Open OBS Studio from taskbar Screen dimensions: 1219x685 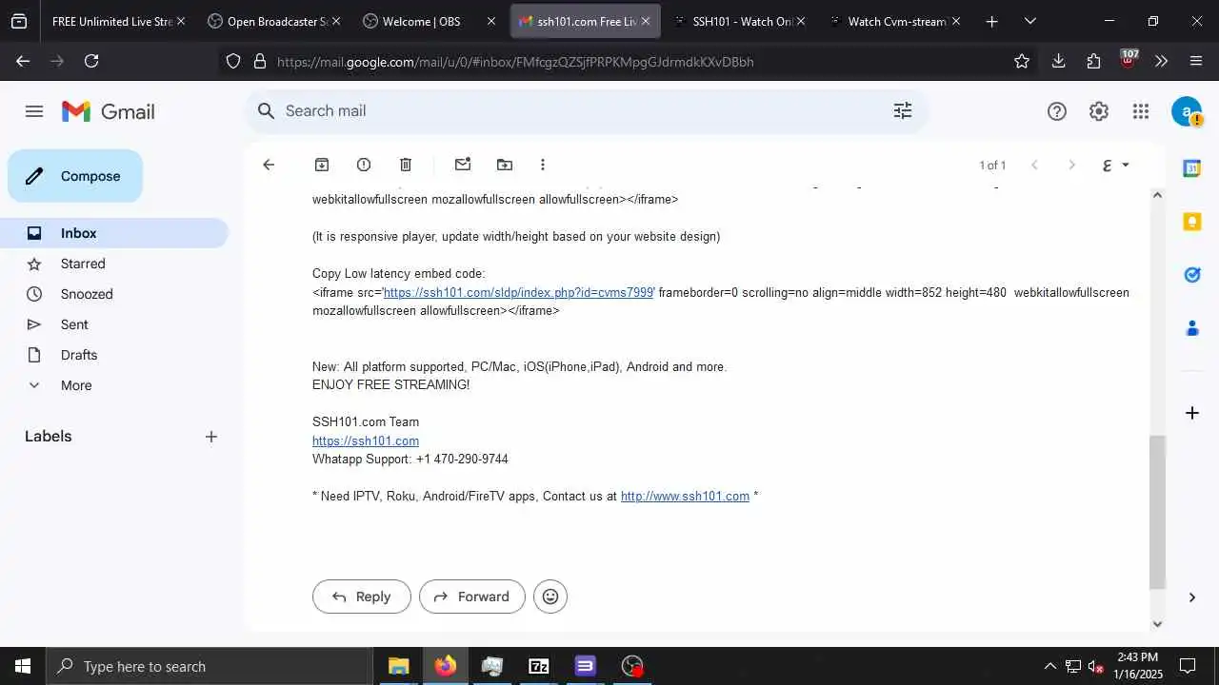(632, 666)
